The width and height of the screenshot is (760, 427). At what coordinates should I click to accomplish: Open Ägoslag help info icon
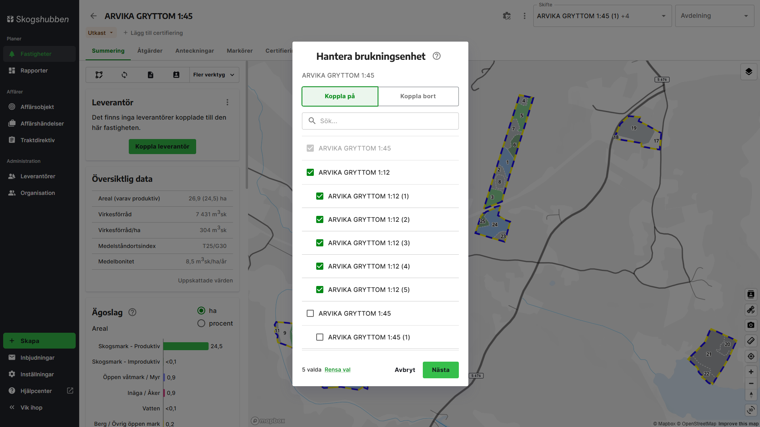[x=132, y=313]
